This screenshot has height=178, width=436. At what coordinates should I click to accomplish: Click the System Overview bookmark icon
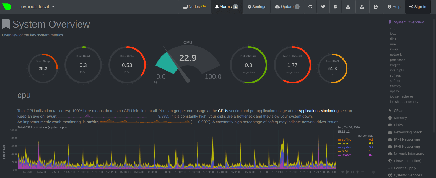click(x=6, y=24)
